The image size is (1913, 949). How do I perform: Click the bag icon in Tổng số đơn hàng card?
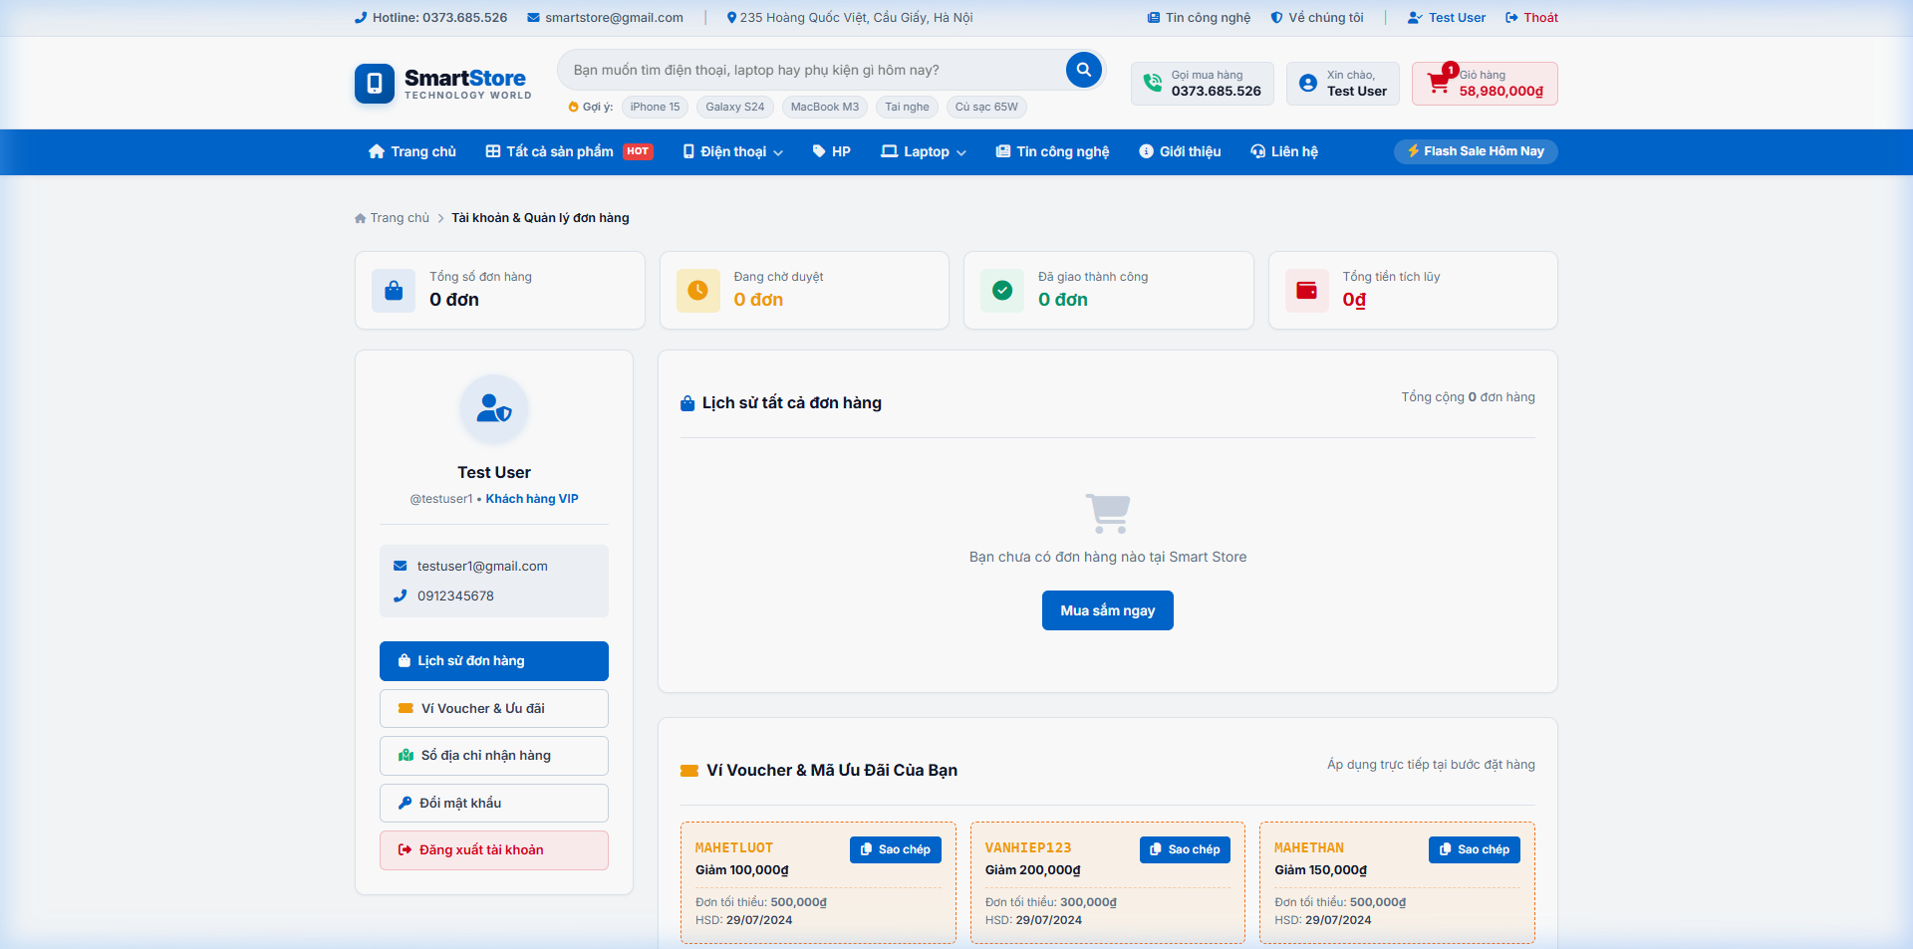click(x=394, y=291)
